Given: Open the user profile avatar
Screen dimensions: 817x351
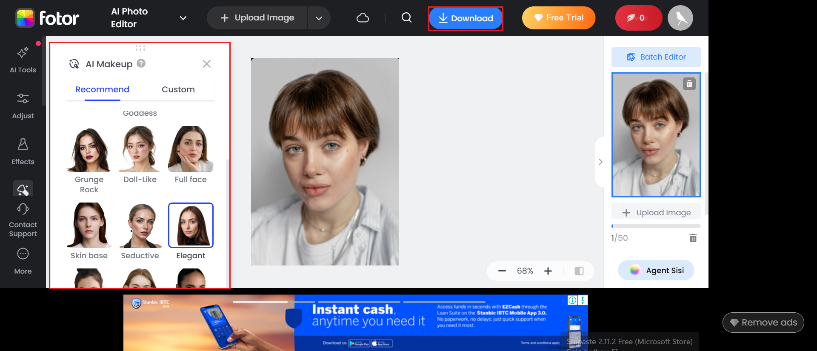Looking at the screenshot, I should [x=680, y=18].
